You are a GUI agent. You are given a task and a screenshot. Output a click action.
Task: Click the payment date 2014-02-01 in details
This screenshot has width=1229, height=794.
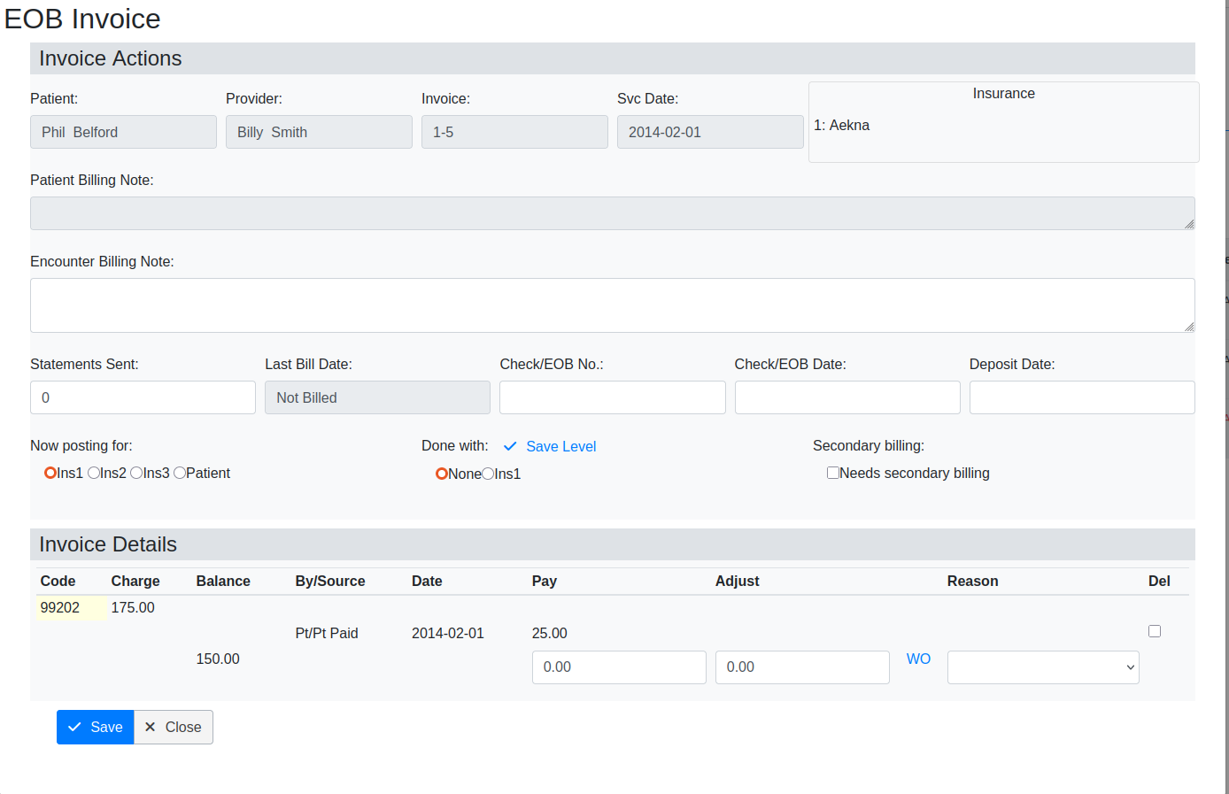(448, 633)
